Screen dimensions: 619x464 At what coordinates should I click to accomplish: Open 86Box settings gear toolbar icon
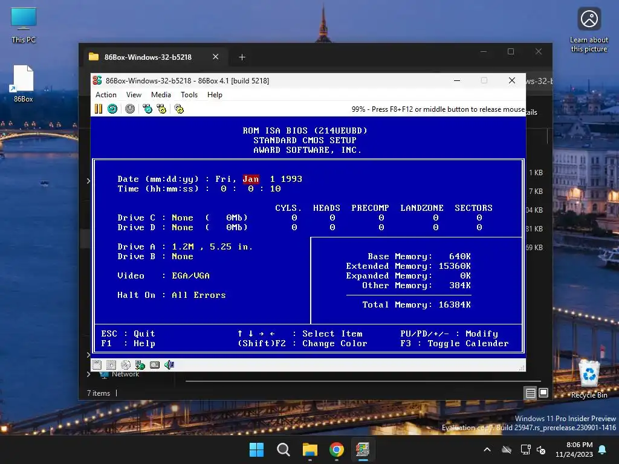[x=179, y=109]
